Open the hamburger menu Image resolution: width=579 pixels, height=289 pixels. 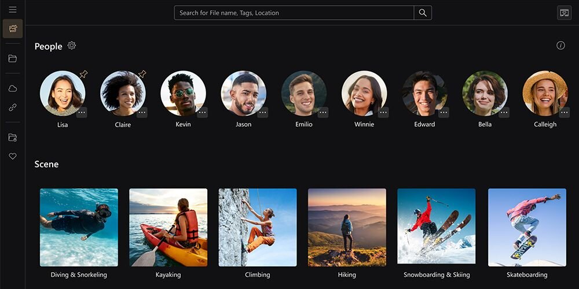coord(13,9)
